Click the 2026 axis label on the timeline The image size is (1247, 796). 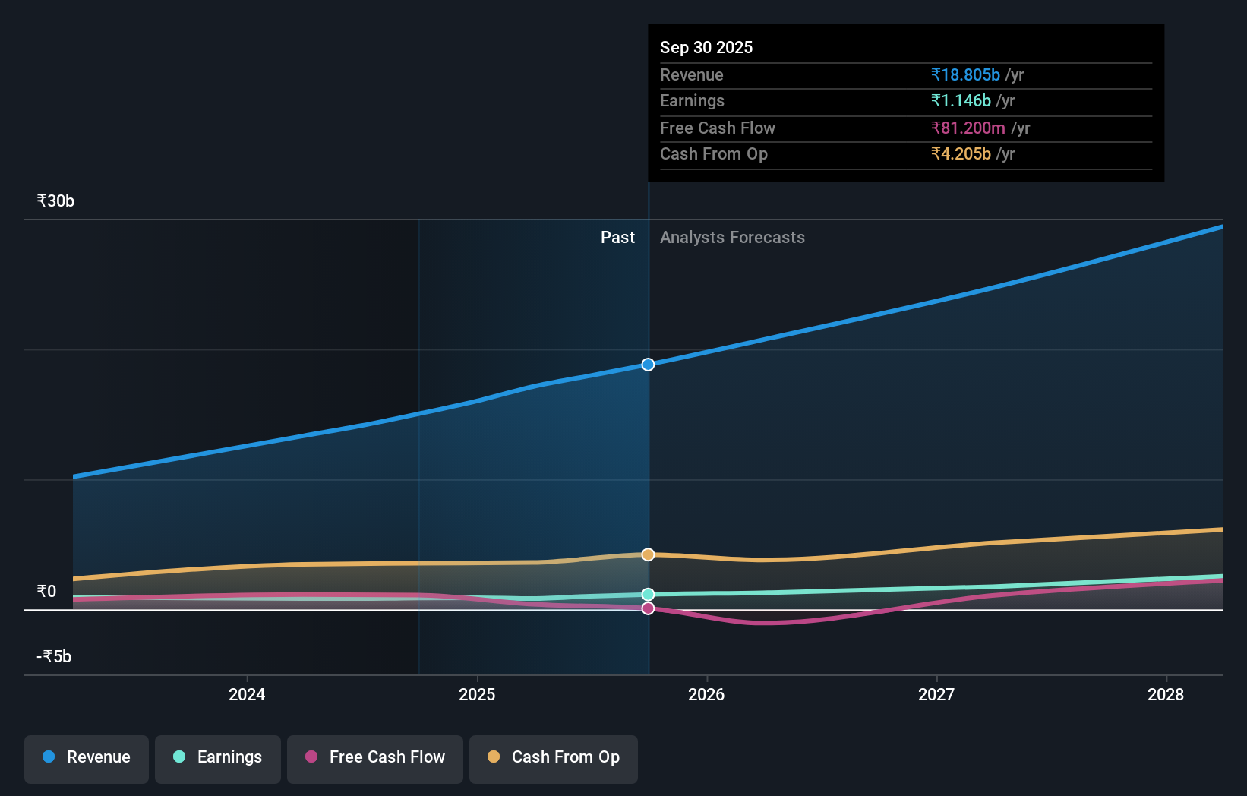click(707, 694)
